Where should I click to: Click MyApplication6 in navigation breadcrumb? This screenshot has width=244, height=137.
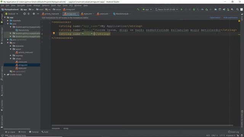pyautogui.click(x=10, y=10)
